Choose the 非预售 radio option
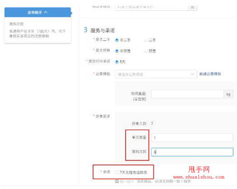 pos(117,51)
